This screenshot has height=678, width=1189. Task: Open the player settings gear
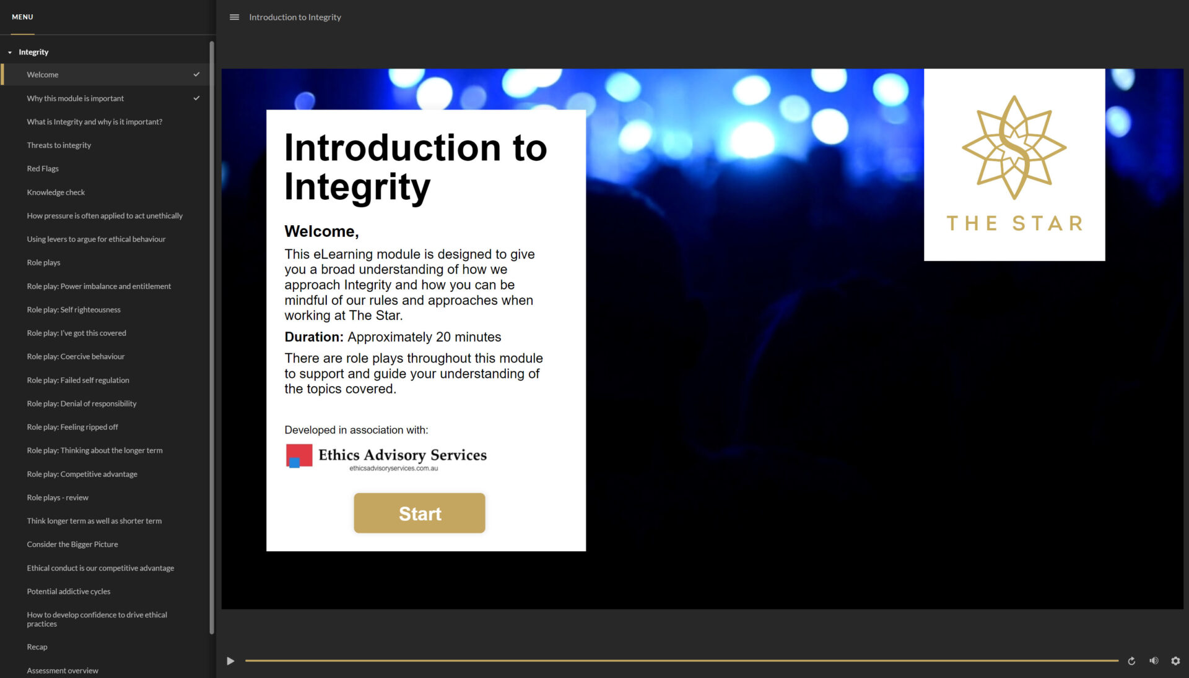click(1175, 661)
